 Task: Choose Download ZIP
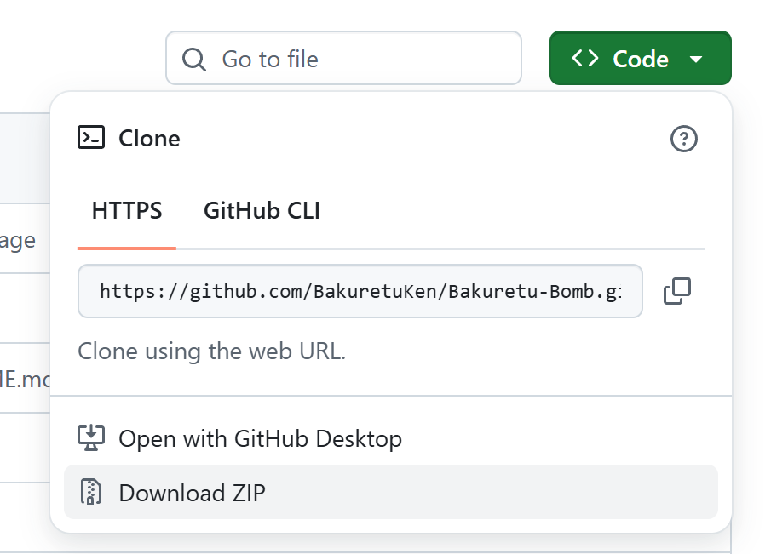click(x=391, y=492)
